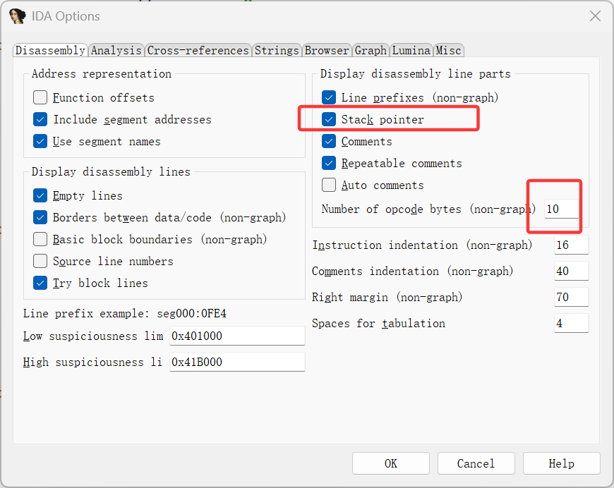The height and width of the screenshot is (488, 614).
Task: Open the Cross-references tab
Action: click(198, 51)
